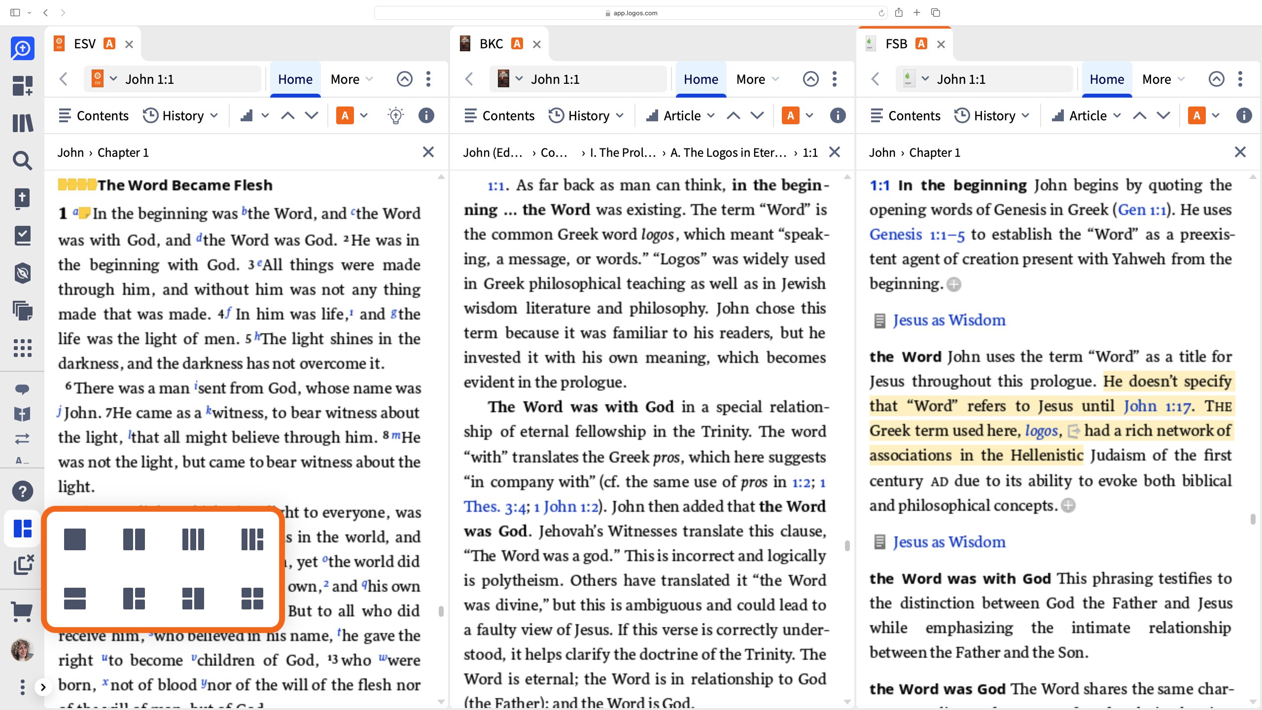The width and height of the screenshot is (1262, 710).
Task: Toggle the FSB panel sync circle icon
Action: [x=1216, y=79]
